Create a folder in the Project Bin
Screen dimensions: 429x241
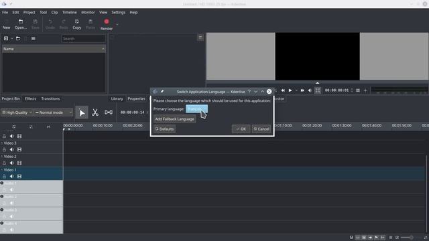point(18,39)
